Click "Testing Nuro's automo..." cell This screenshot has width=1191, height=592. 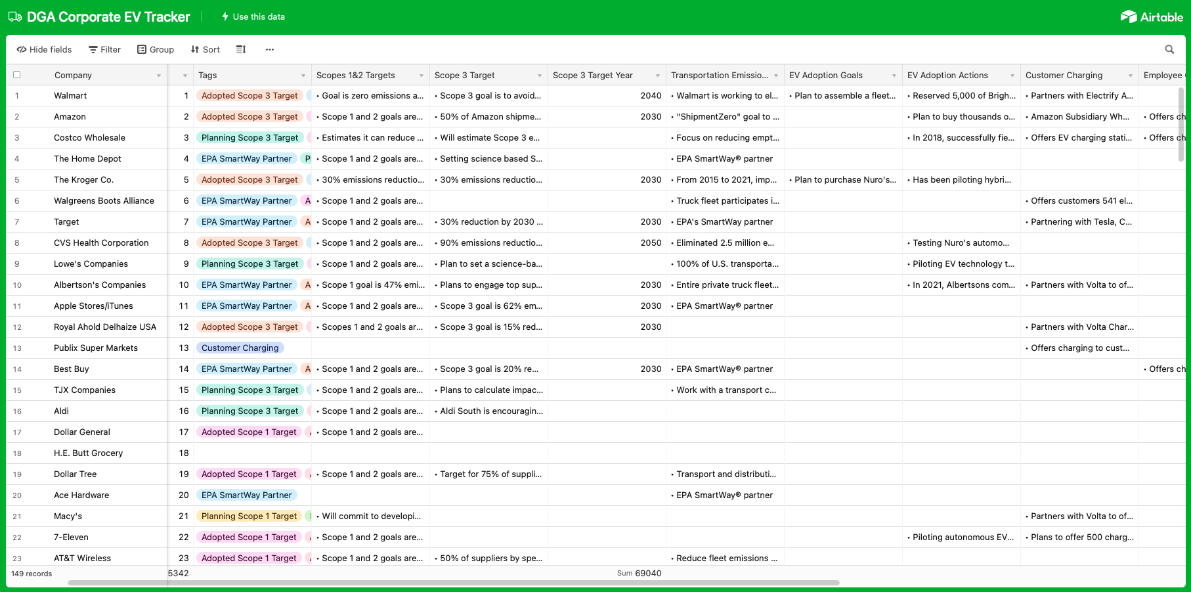(x=961, y=242)
